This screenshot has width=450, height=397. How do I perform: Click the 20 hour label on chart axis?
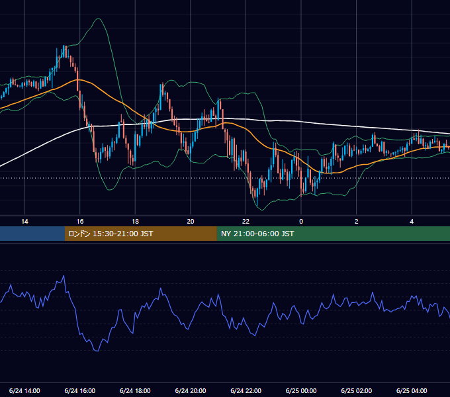point(191,222)
